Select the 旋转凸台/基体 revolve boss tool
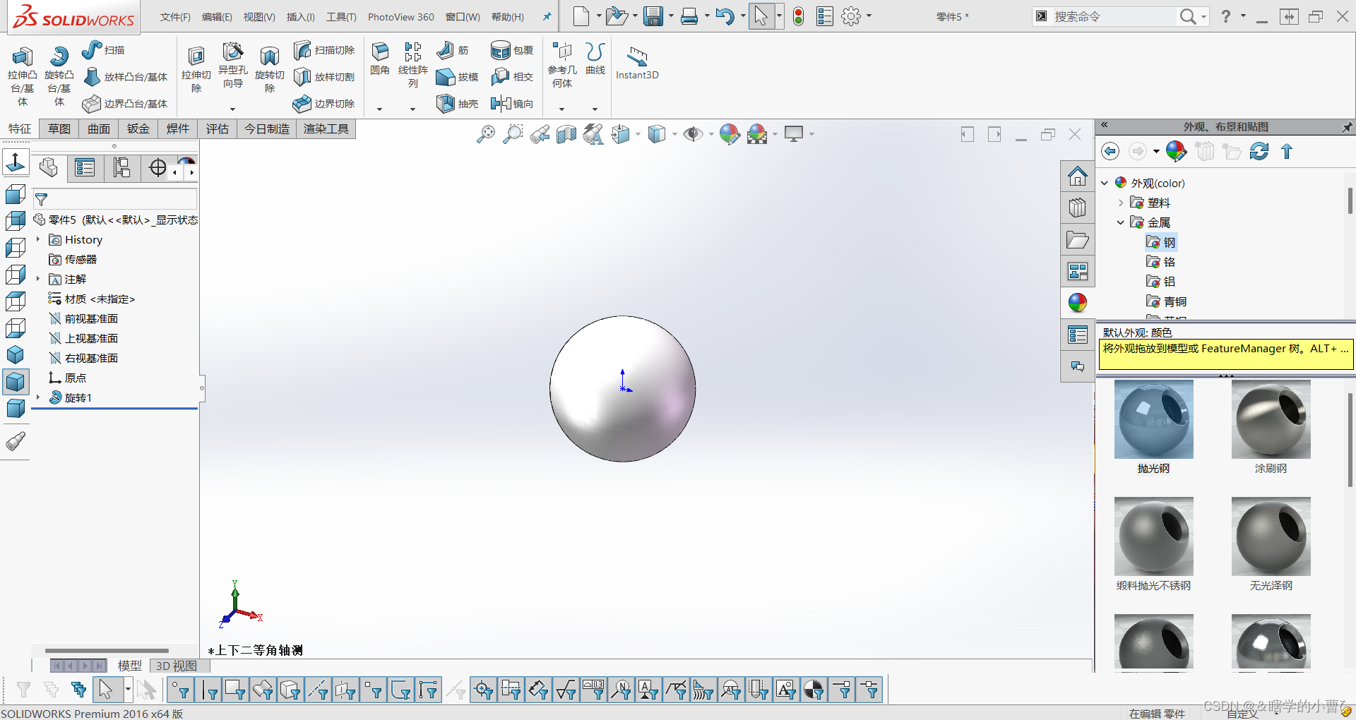This screenshot has height=720, width=1356. (x=59, y=76)
